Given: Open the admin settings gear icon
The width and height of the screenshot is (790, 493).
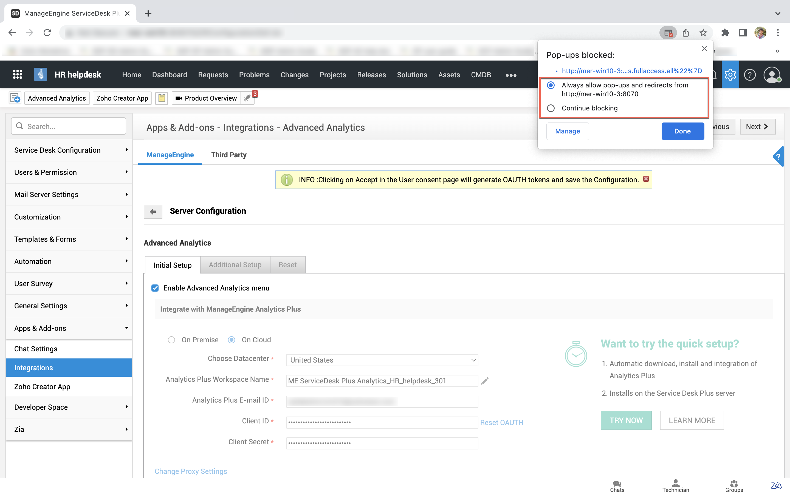Looking at the screenshot, I should coord(730,75).
